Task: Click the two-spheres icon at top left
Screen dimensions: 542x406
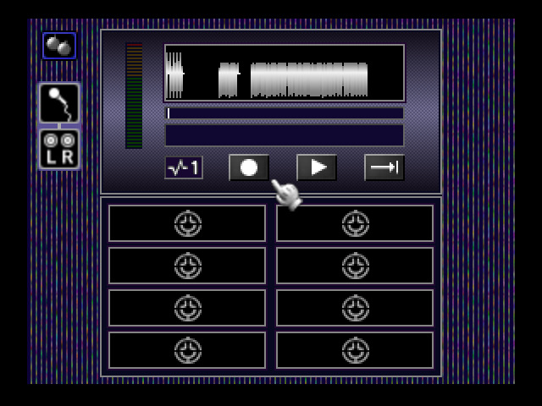Action: point(58,46)
